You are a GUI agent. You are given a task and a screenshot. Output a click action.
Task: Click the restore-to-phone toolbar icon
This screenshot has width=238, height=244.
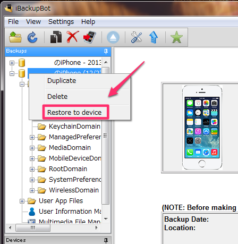[x=90, y=37]
